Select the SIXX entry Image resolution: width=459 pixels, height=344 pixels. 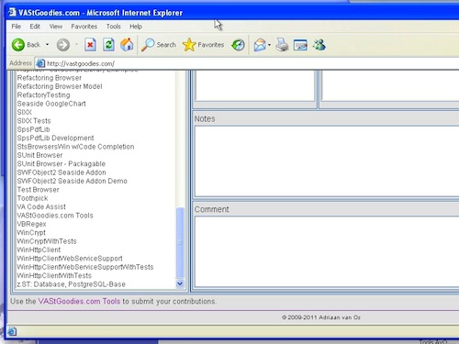point(25,112)
